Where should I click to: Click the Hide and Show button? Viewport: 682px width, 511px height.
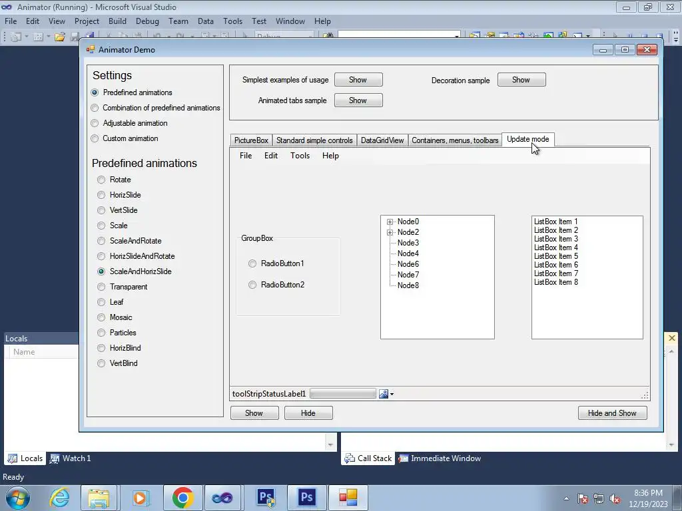(x=613, y=413)
